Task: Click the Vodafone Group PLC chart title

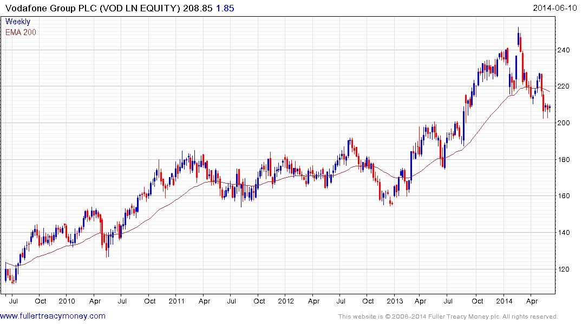Action: click(93, 8)
